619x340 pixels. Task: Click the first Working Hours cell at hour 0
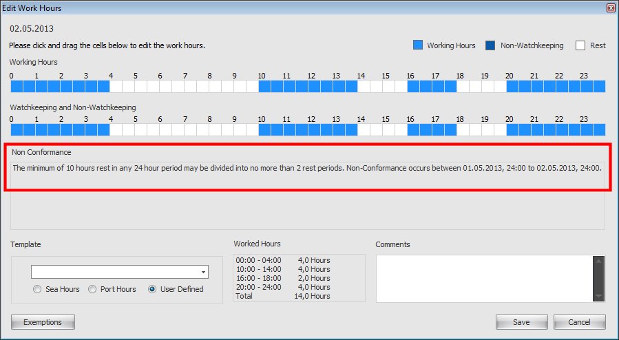point(17,86)
